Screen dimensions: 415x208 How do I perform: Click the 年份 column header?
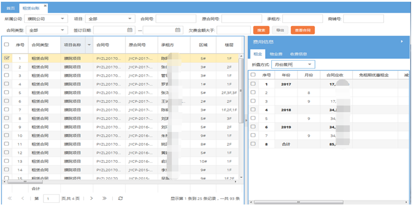(x=286, y=75)
